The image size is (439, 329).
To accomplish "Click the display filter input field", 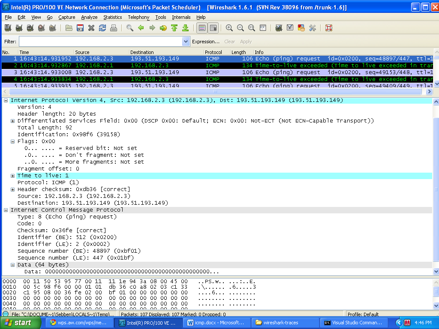I will click(x=101, y=42).
